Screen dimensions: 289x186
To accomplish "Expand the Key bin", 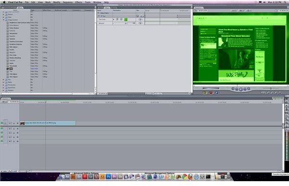I will point(3,80).
